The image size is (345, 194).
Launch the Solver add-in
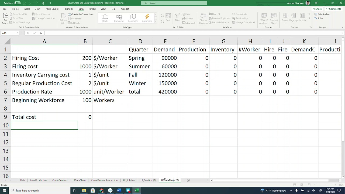click(319, 18)
